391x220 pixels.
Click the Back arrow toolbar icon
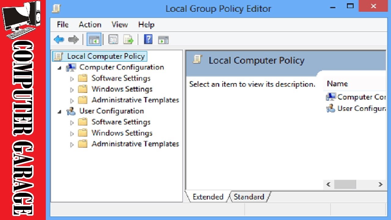[x=59, y=39]
